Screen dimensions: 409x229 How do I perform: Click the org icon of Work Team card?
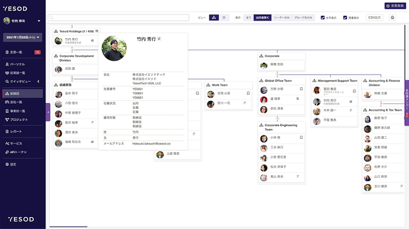pos(208,85)
